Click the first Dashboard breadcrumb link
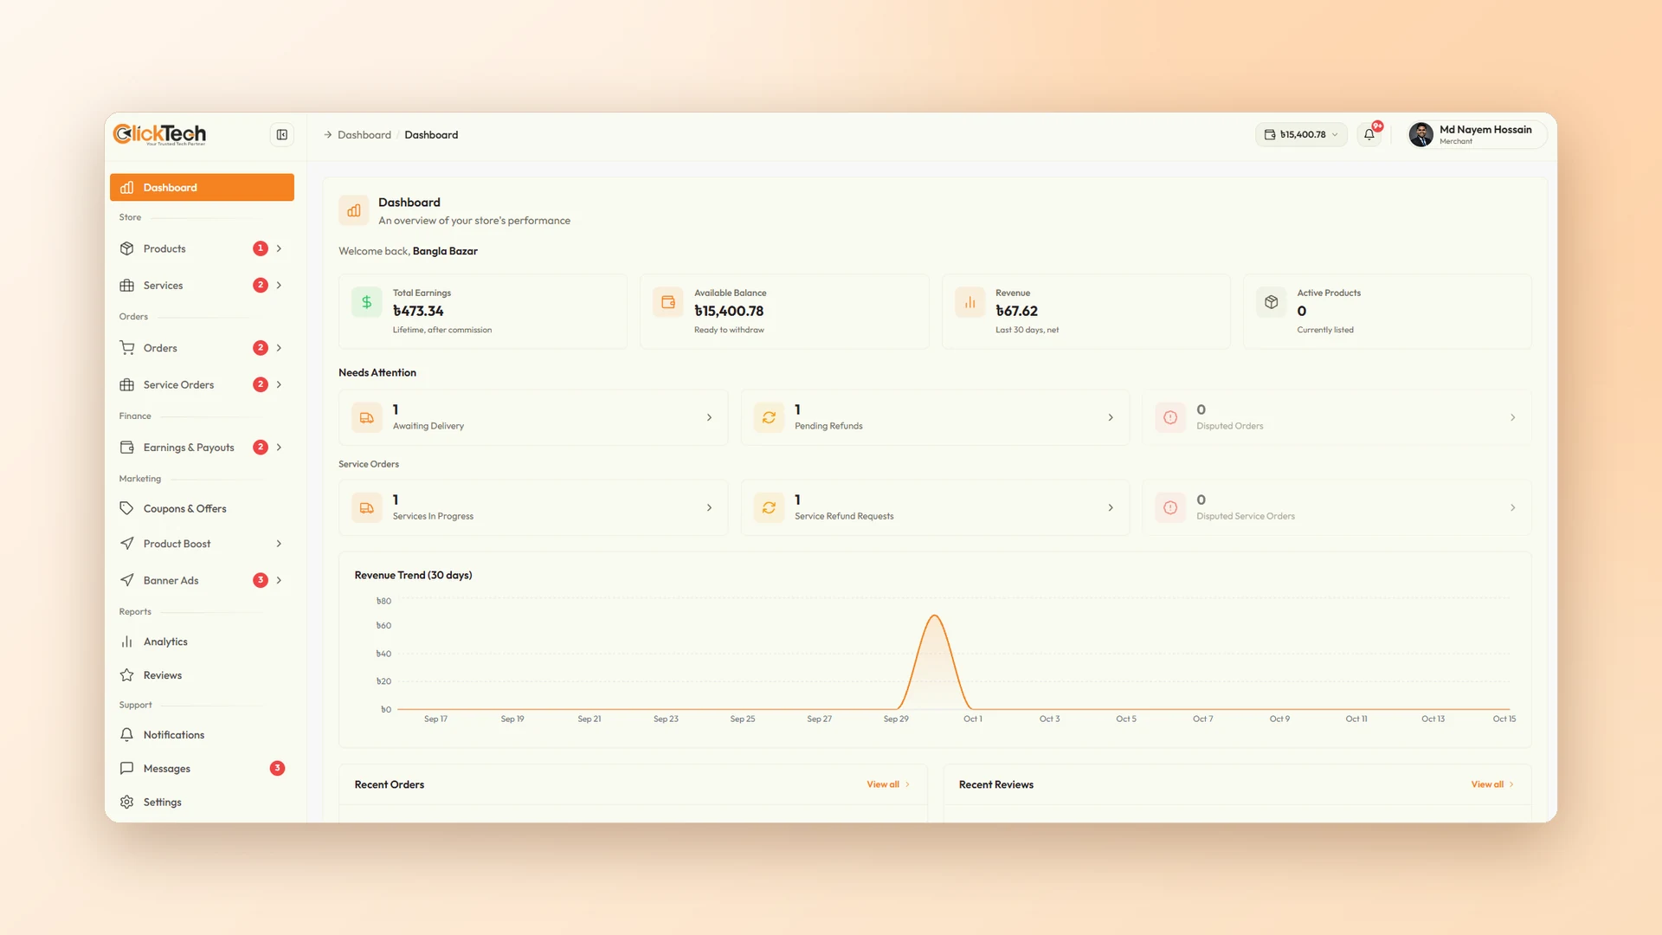1662x935 pixels. click(364, 135)
